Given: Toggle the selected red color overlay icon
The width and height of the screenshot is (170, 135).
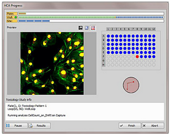Looking at the screenshot, I should [x=93, y=28].
